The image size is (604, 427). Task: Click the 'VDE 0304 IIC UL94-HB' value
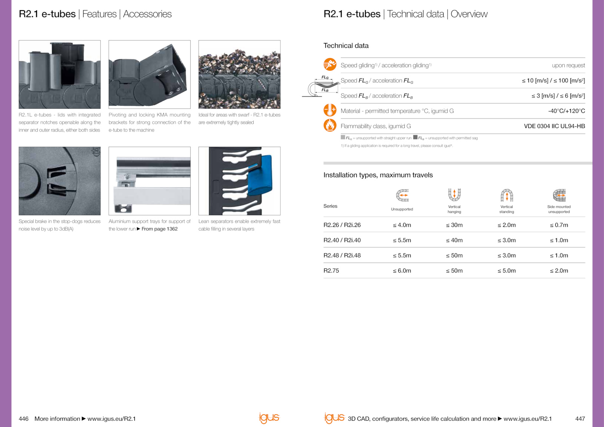555,126
